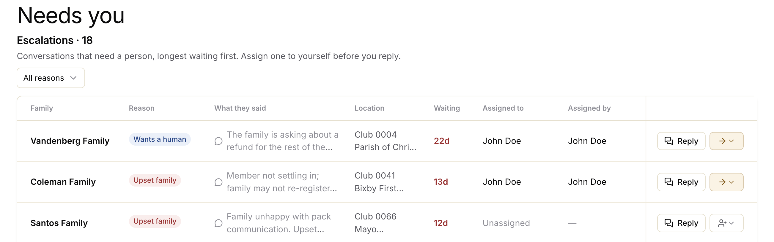This screenshot has height=242, width=774.
Task: Open the Coleman Family name link
Action: tap(63, 182)
